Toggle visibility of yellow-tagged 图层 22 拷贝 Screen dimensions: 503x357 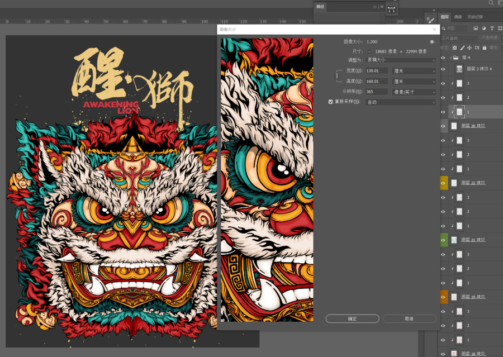443,183
